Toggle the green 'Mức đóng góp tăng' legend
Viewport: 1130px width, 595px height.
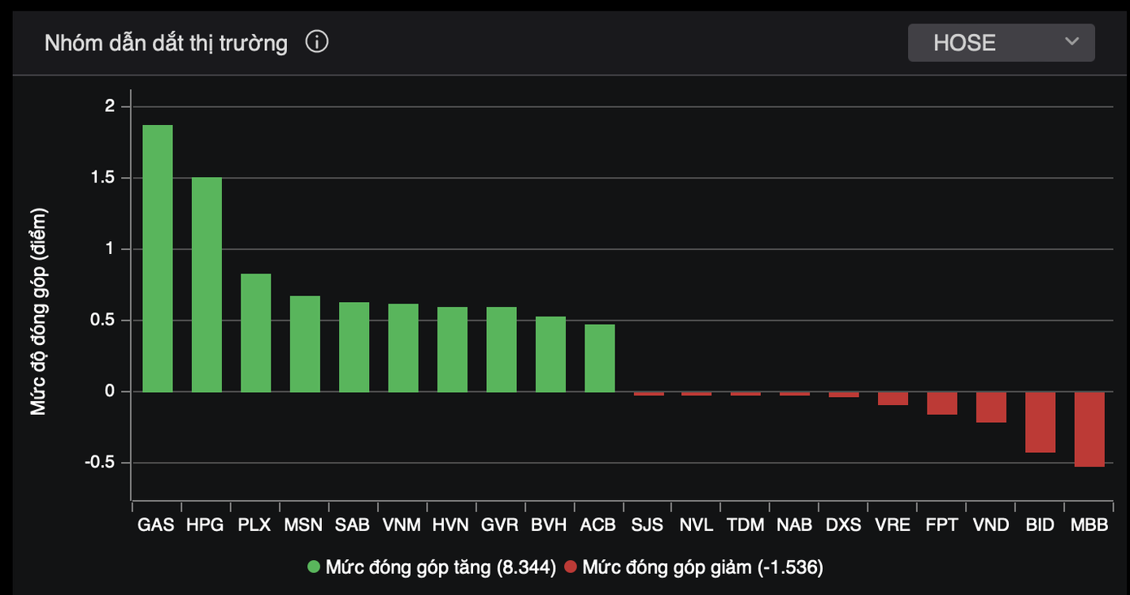(440, 567)
